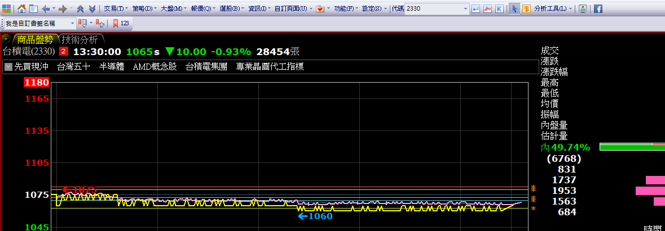Click the red heart favorites icon
Image resolution: width=665 pixels, height=231 pixels.
[x=320, y=8]
